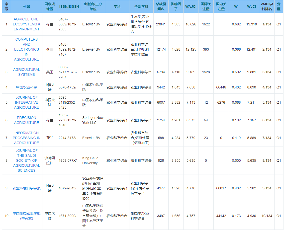Click the 序号 column header
This screenshot has height=230, width=284.
pyautogui.click(x=6, y=6)
